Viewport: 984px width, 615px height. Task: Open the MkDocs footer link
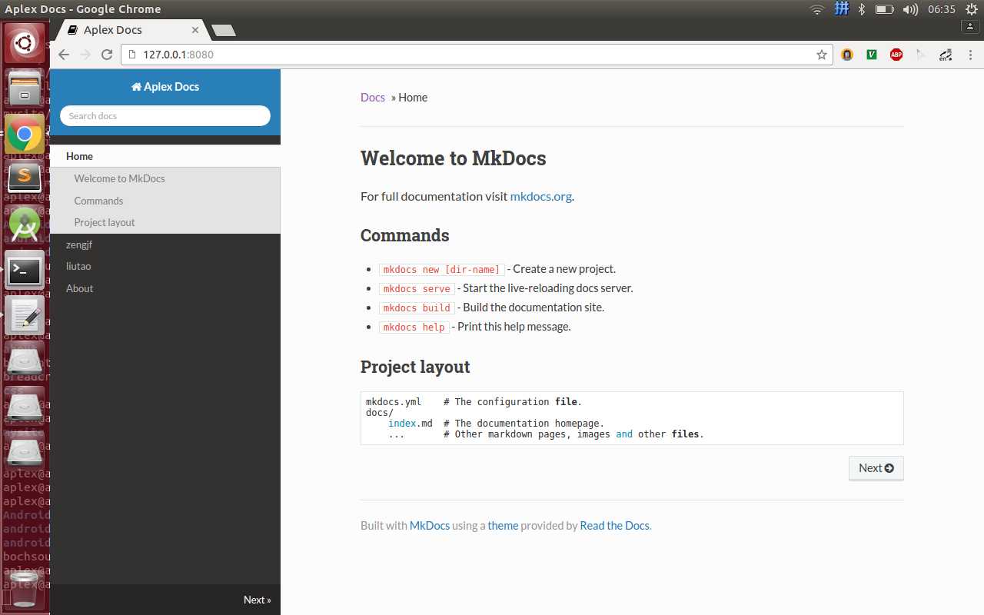tap(430, 526)
